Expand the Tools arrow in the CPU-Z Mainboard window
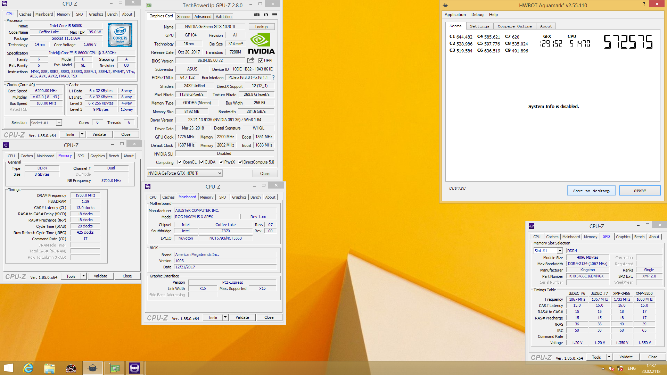This screenshot has height=375, width=667. click(x=225, y=317)
